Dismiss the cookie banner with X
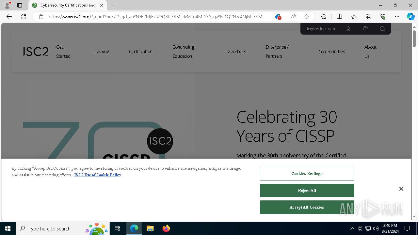Screen dimensions: 418x235 401,189
